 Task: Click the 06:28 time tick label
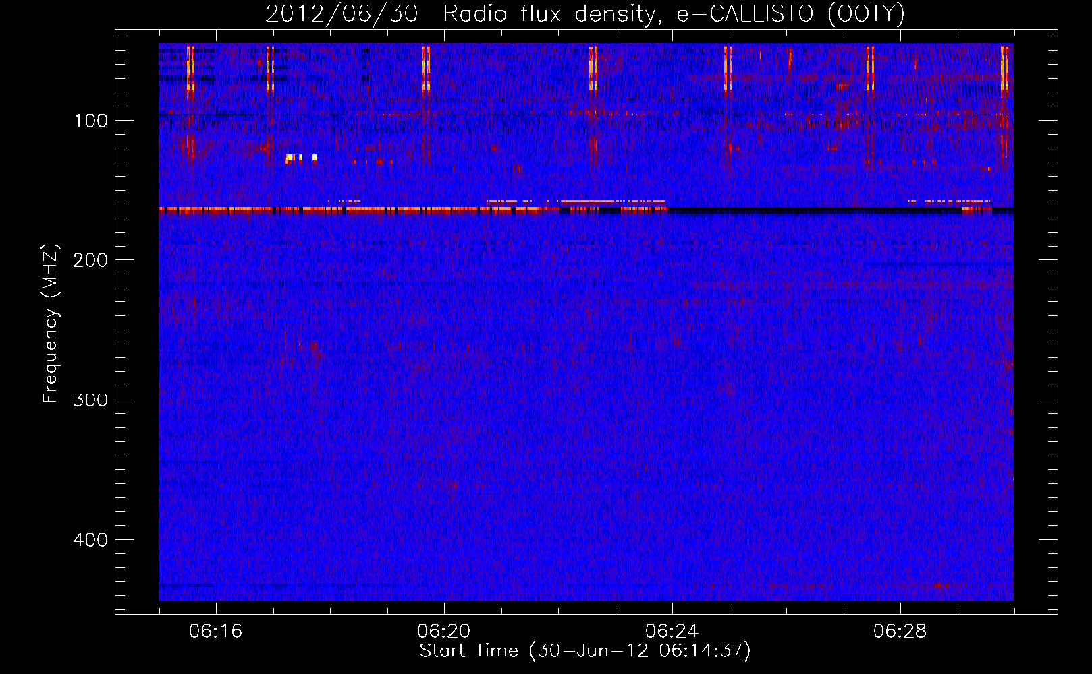(x=900, y=632)
